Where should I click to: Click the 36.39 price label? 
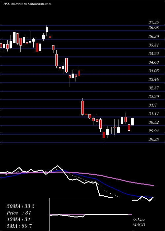(x=153, y=36)
